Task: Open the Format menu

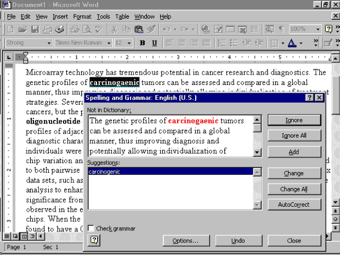Action: pyautogui.click(x=82, y=16)
